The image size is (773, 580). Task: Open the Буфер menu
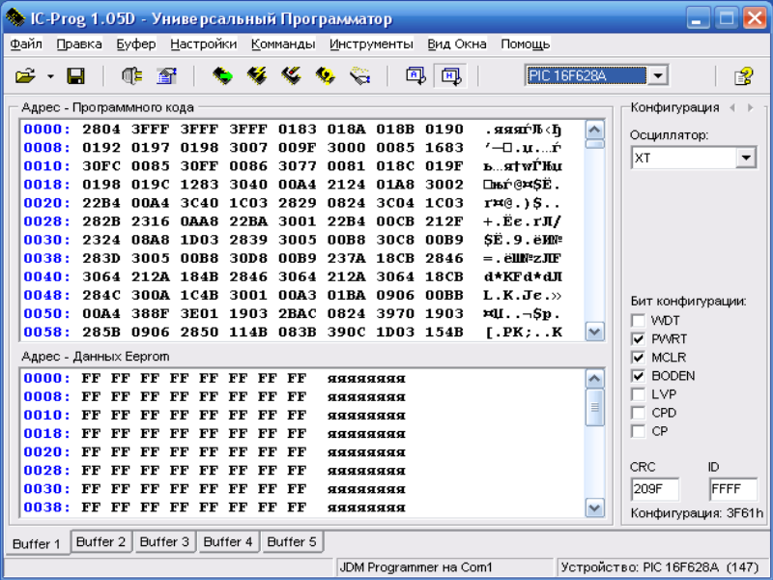pyautogui.click(x=136, y=43)
